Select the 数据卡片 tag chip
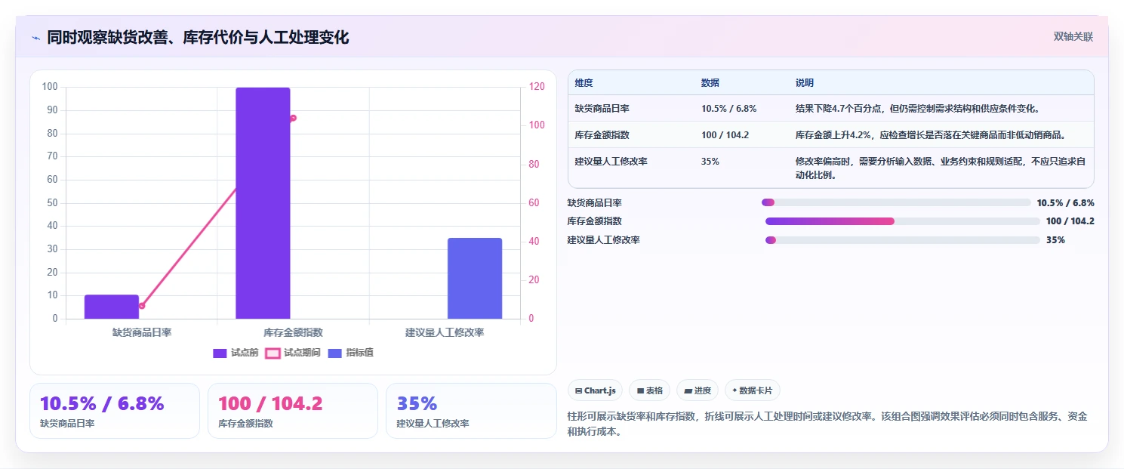Viewport: 1124px width, 469px height. 752,390
